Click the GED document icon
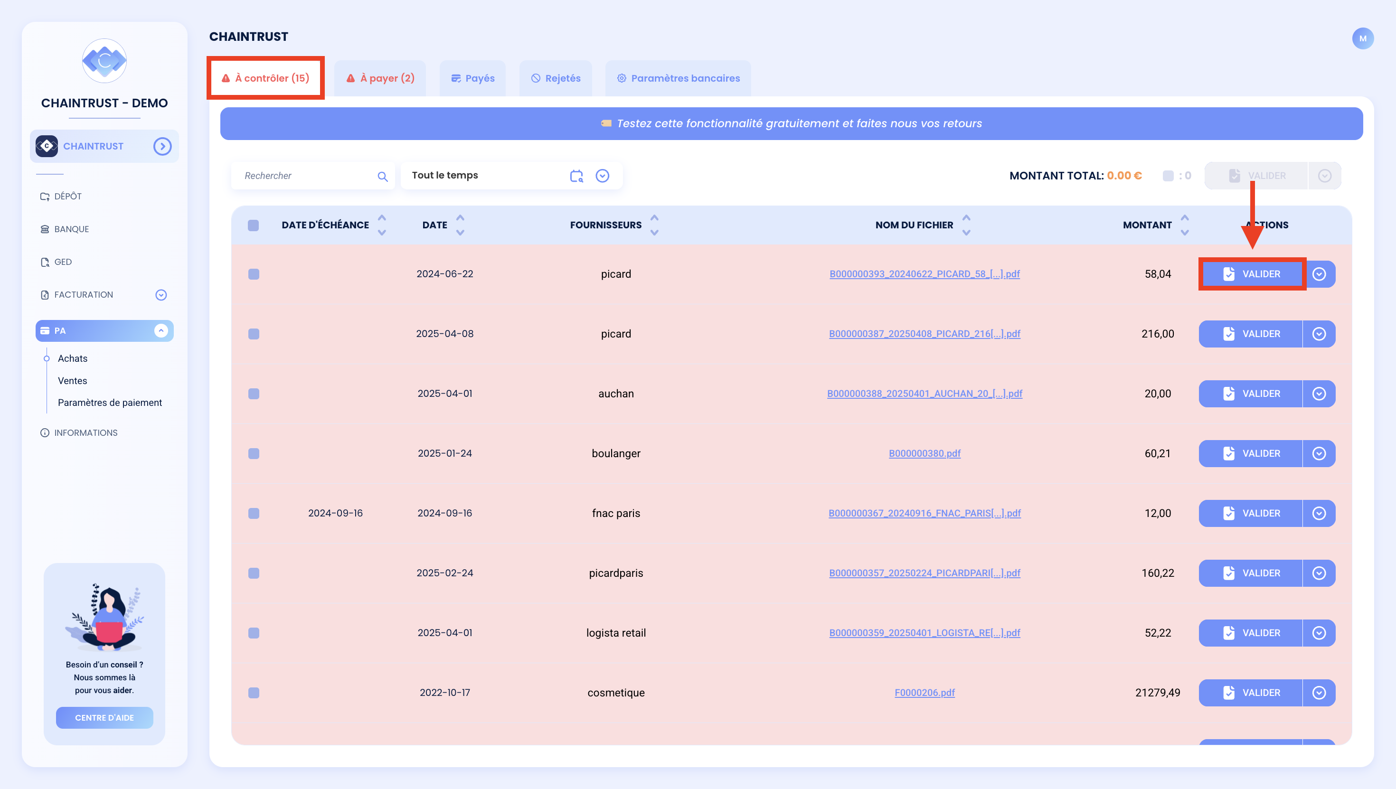The height and width of the screenshot is (789, 1396). (x=45, y=262)
